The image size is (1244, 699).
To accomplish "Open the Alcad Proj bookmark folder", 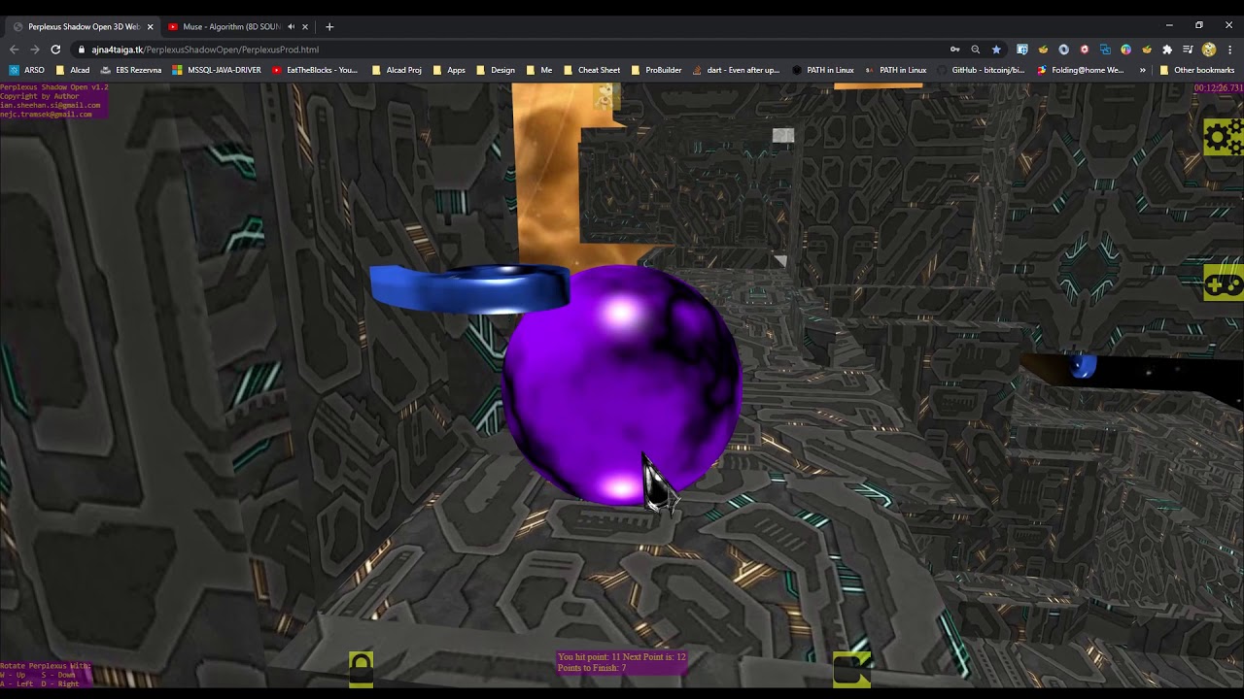I will click(x=397, y=70).
